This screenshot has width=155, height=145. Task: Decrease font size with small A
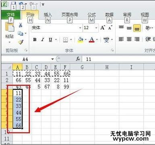(110, 28)
